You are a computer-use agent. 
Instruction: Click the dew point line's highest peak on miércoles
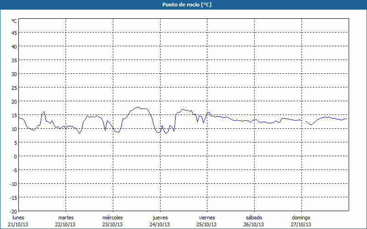click(138, 107)
